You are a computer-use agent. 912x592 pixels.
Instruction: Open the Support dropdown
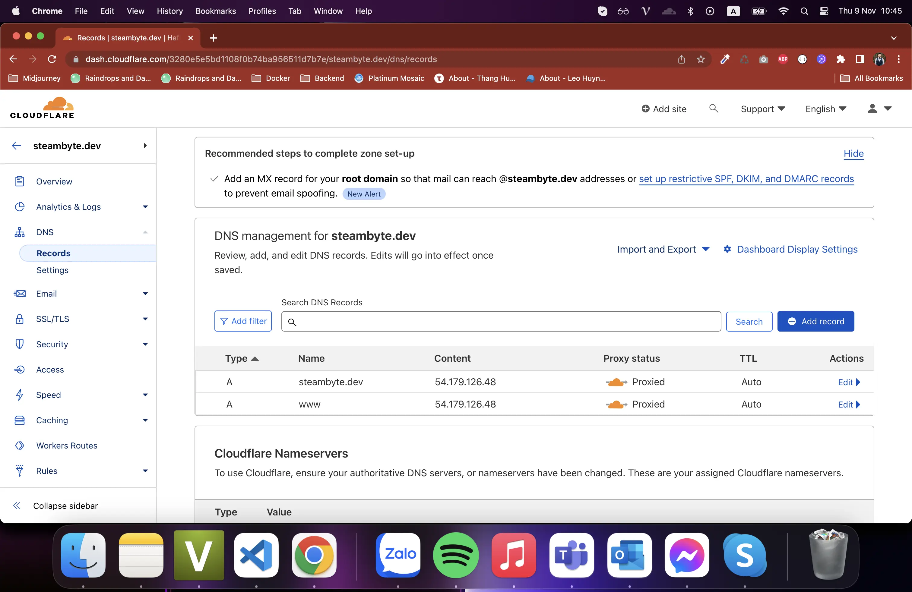(x=762, y=109)
